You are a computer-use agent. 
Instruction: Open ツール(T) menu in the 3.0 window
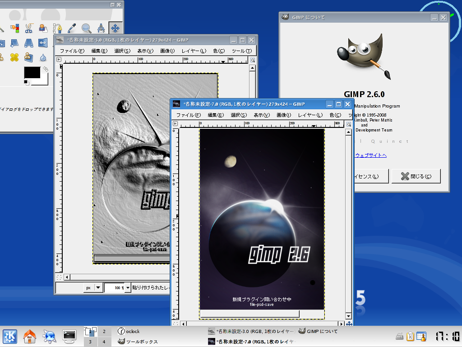[x=242, y=51]
